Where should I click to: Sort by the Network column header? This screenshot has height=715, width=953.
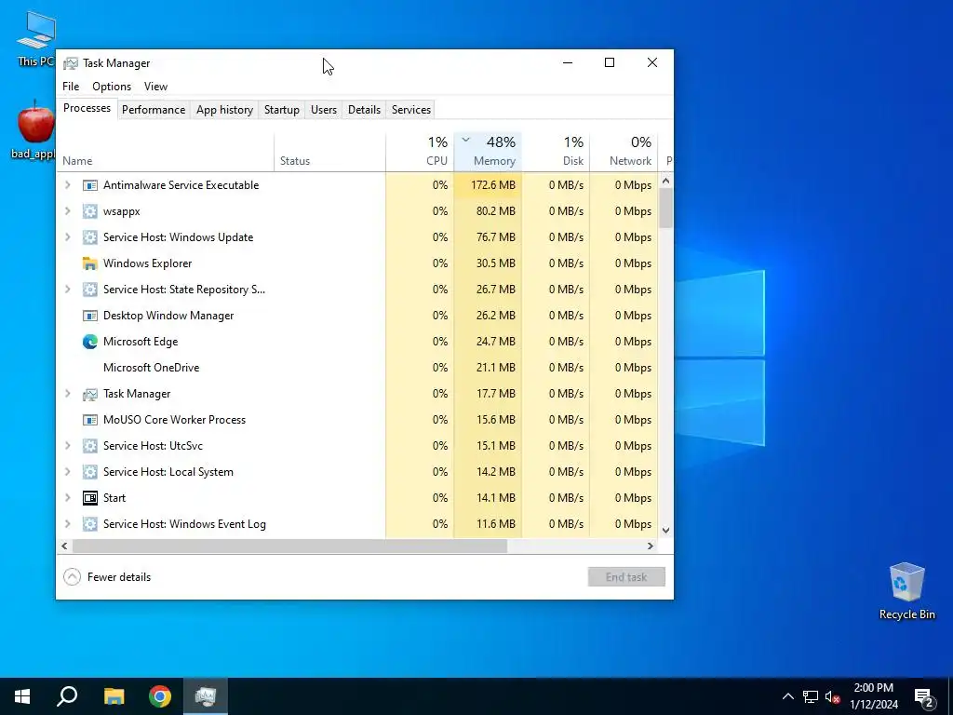pos(624,152)
